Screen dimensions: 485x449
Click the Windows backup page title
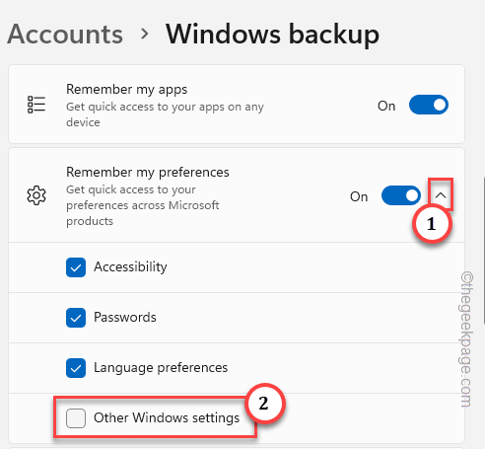tap(272, 35)
